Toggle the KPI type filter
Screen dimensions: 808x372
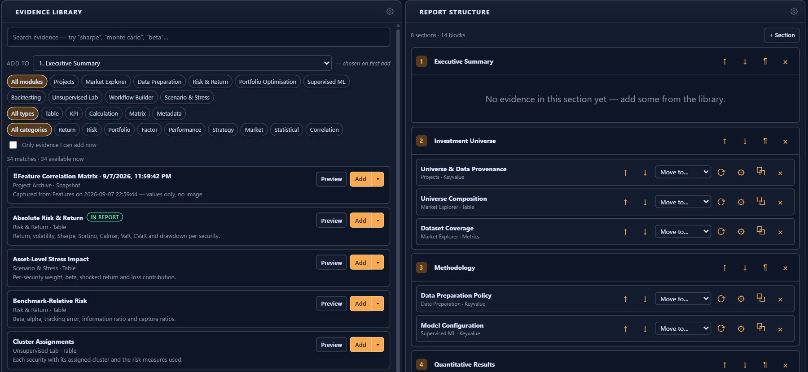pyautogui.click(x=74, y=113)
